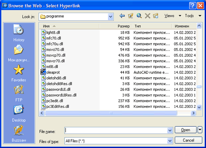Image resolution: width=206 pixels, height=148 pixels.
Task: Expand the Look in folder dropdown
Action: click(x=111, y=16)
